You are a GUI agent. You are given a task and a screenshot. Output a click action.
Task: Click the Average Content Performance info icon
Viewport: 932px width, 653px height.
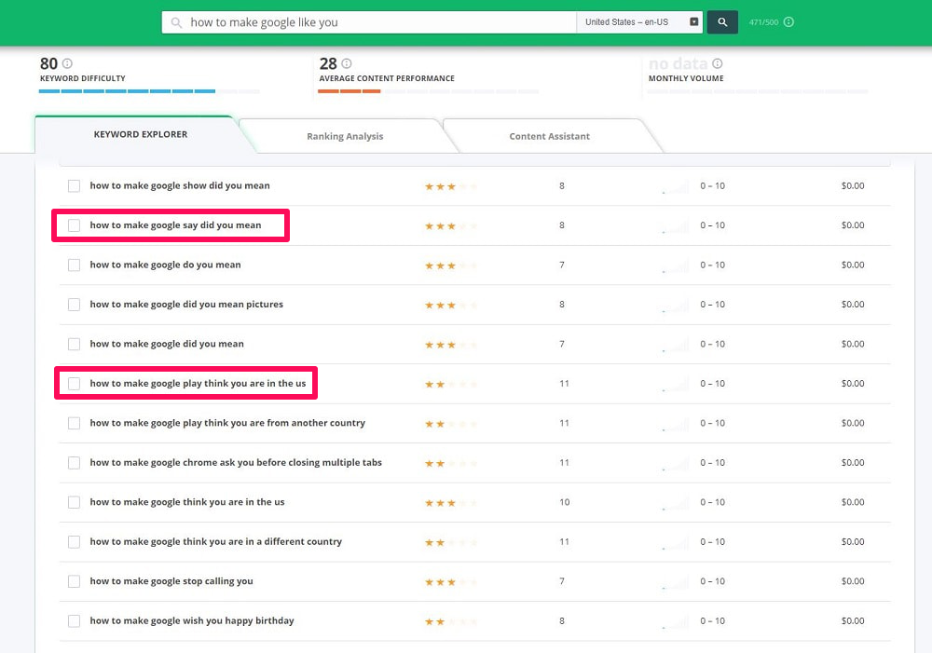coord(347,63)
